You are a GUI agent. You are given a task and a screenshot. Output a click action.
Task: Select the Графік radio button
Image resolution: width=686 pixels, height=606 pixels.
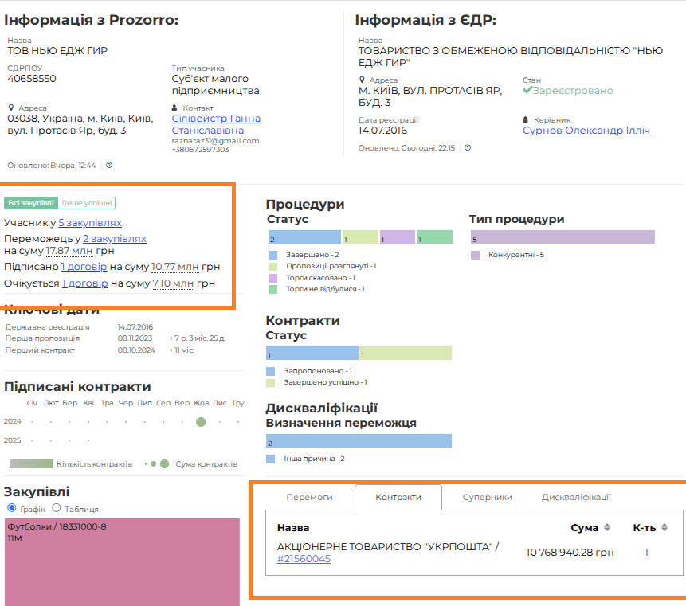click(11, 508)
